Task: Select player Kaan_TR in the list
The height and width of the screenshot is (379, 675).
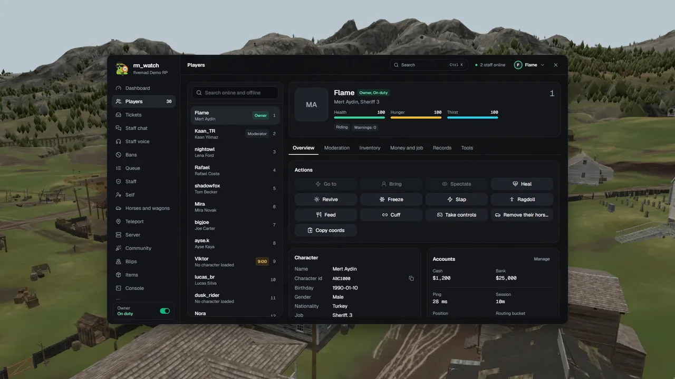Action: 235,134
